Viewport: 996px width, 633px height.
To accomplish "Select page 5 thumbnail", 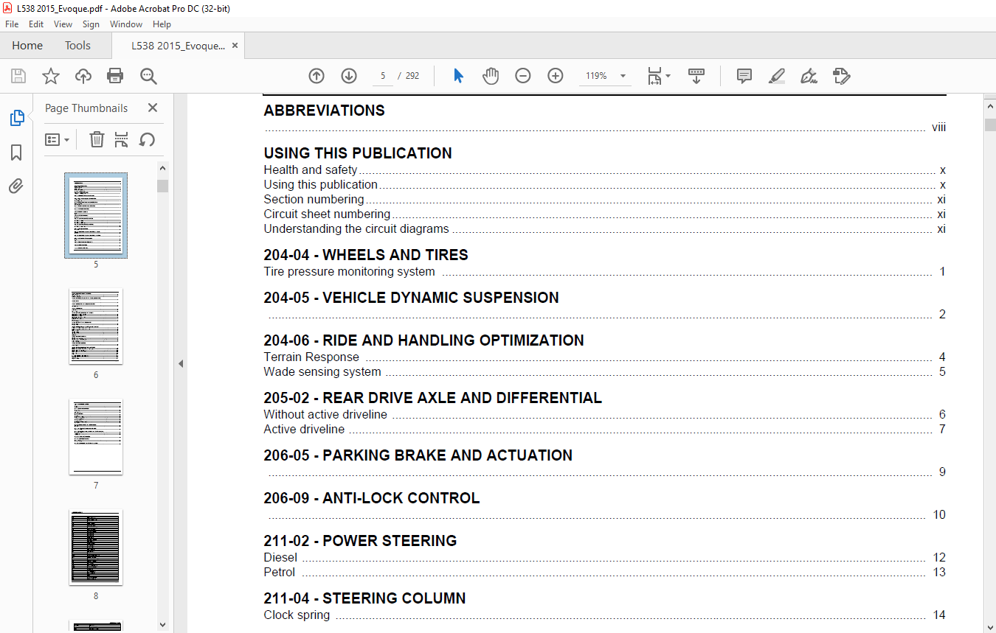I will click(96, 215).
